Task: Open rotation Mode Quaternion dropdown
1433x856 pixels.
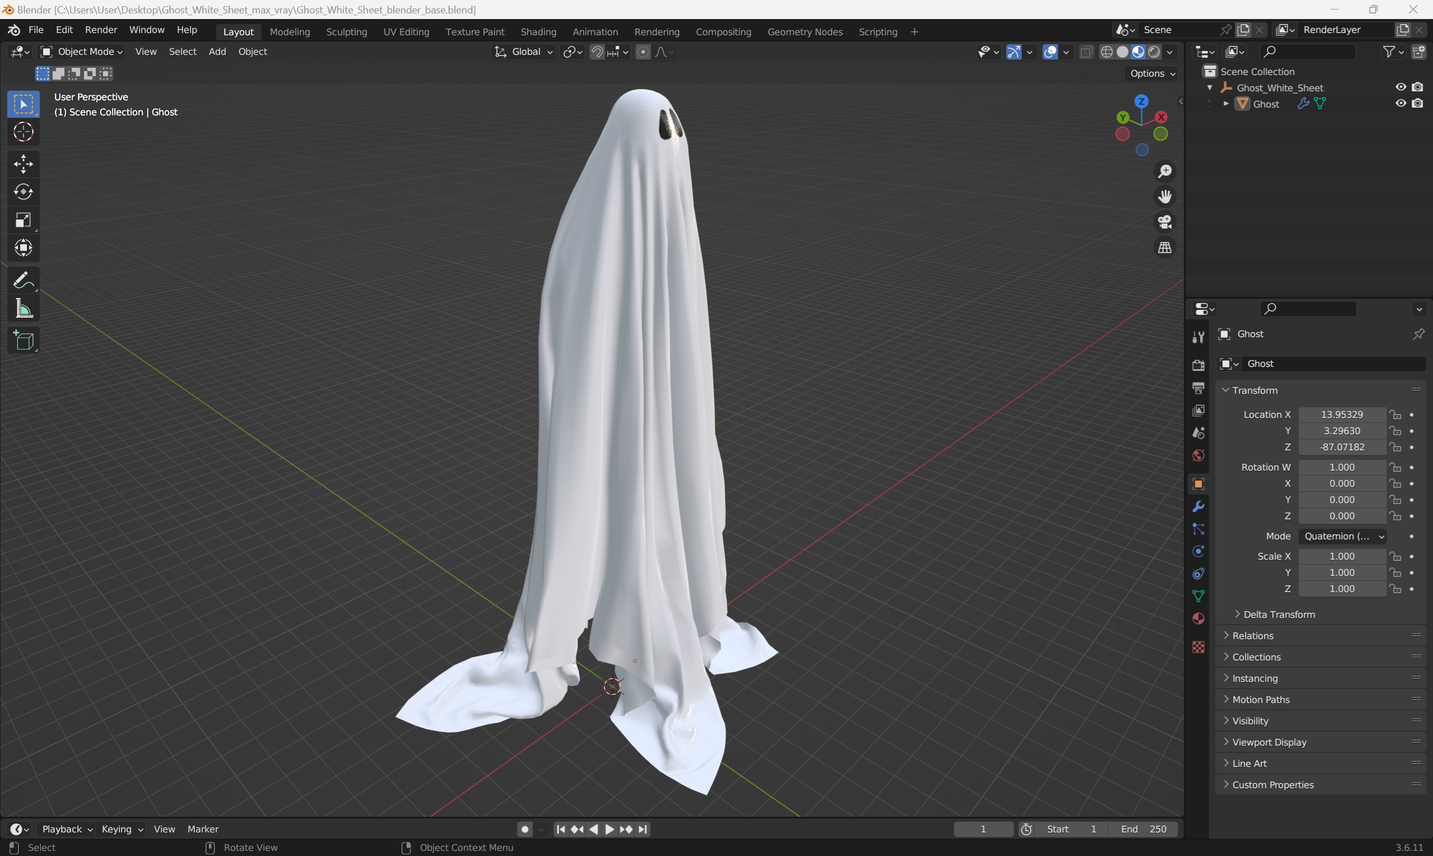Action: tap(1342, 537)
